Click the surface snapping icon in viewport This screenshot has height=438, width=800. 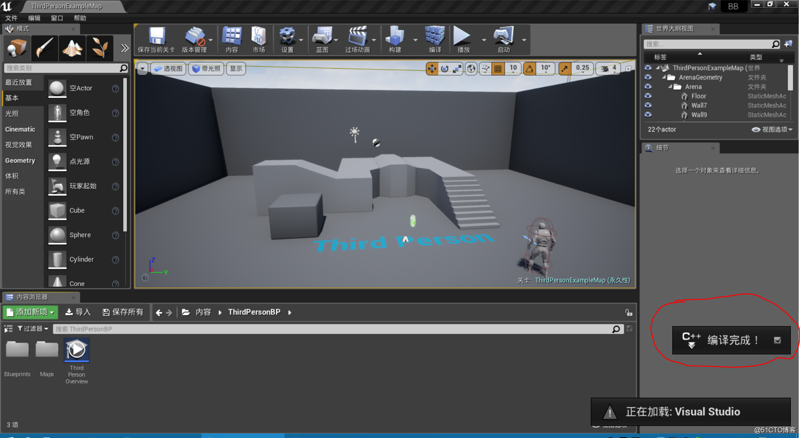(485, 69)
